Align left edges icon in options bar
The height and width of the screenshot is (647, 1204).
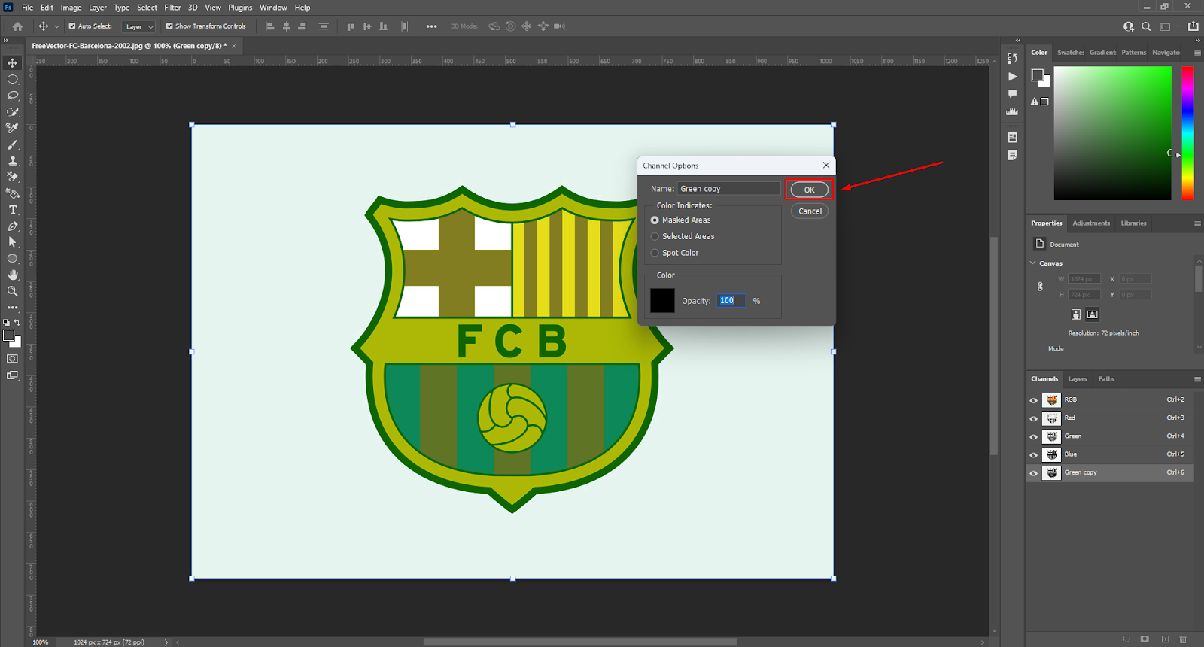pos(269,26)
